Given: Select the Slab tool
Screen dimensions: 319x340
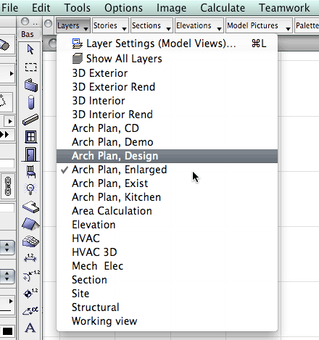Looking at the screenshot, I should [30, 207].
